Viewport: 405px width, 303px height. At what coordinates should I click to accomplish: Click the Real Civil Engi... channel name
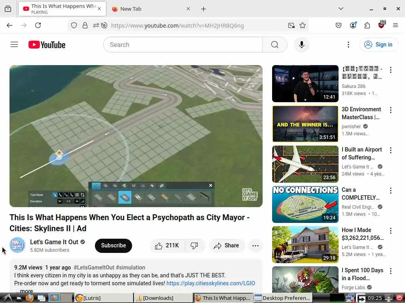point(358,207)
